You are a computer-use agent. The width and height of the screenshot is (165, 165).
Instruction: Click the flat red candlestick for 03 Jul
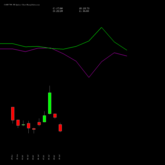click(x=34, y=129)
